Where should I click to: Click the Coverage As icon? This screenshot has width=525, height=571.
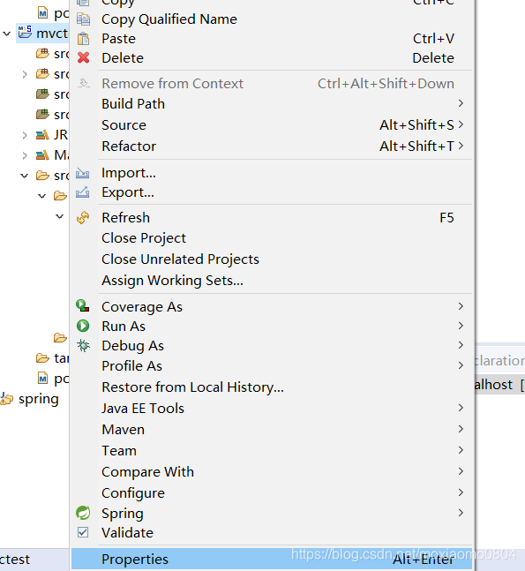point(83,306)
